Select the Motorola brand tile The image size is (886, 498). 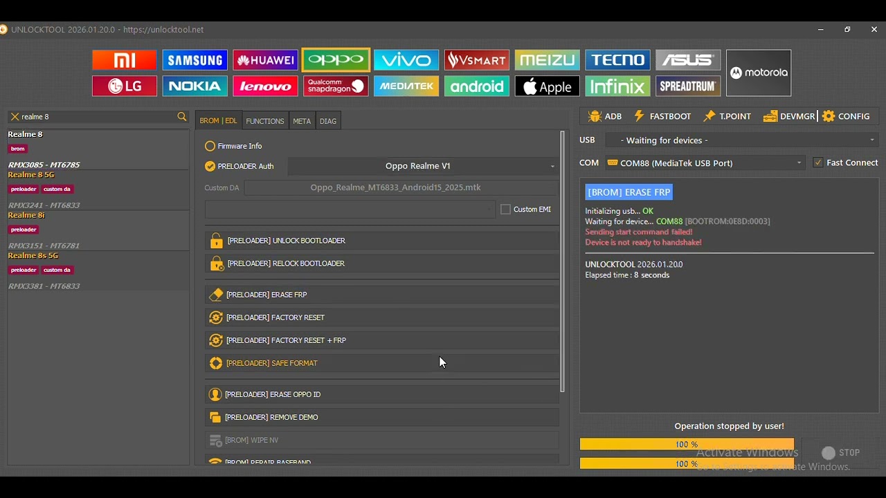[759, 73]
